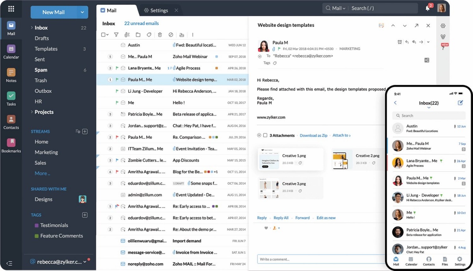Viewport: 473px width, 271px height.
Task: Expand recipient details chevron beside To
Action: coord(260,56)
